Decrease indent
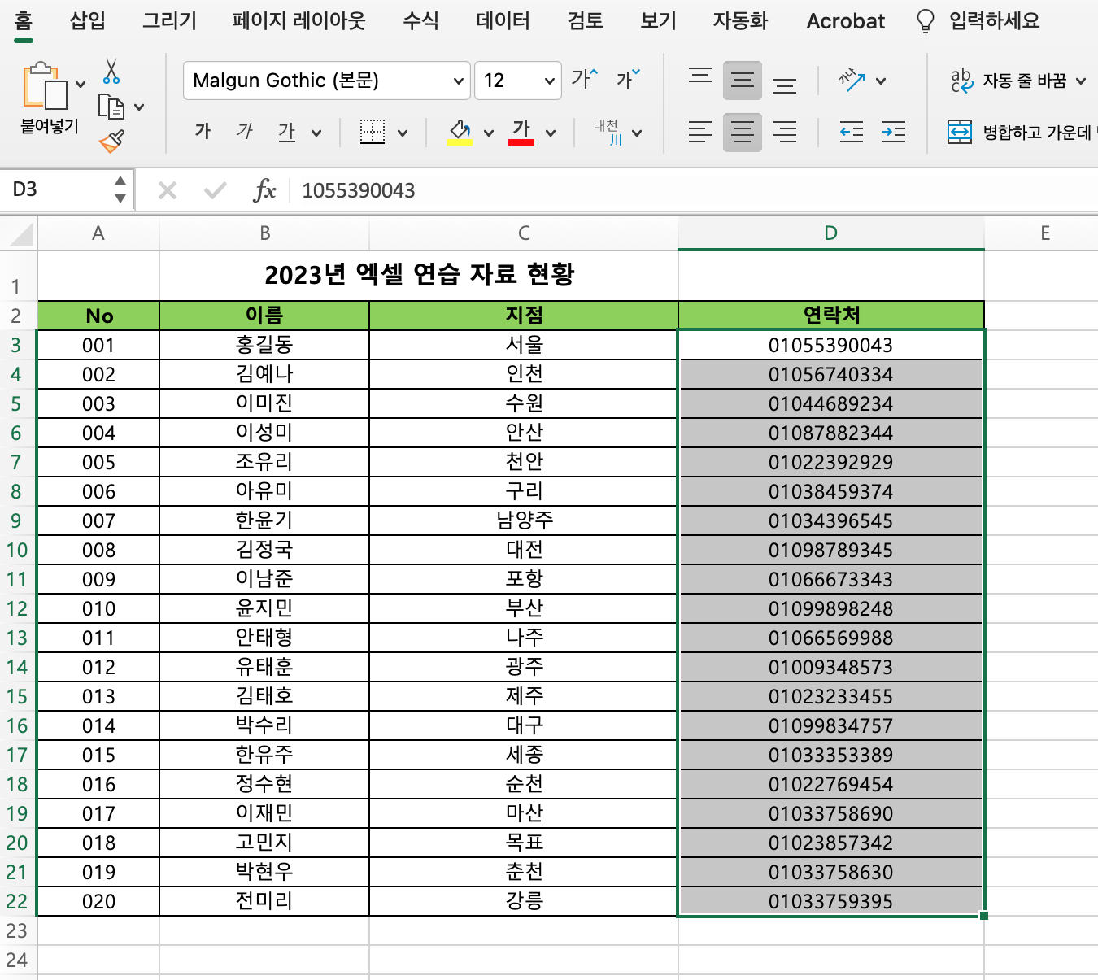Viewport: 1098px width, 980px height. click(x=852, y=132)
